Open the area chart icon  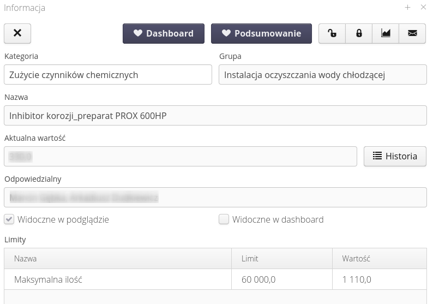click(386, 33)
